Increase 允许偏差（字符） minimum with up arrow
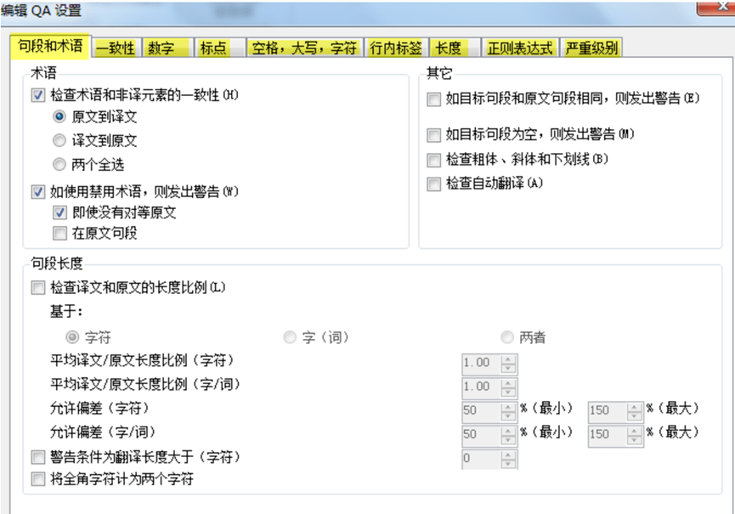The image size is (735, 514). (508, 407)
